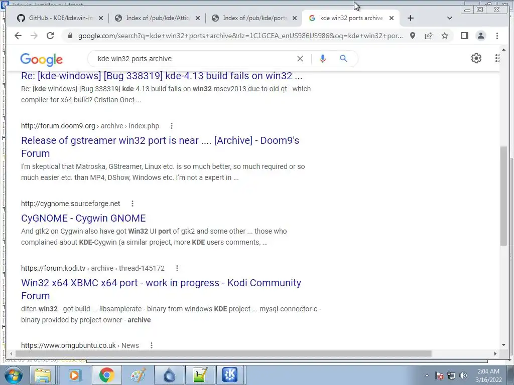The width and height of the screenshot is (514, 385).
Task: Open the clock showing 2:04 AM
Action: (x=488, y=375)
